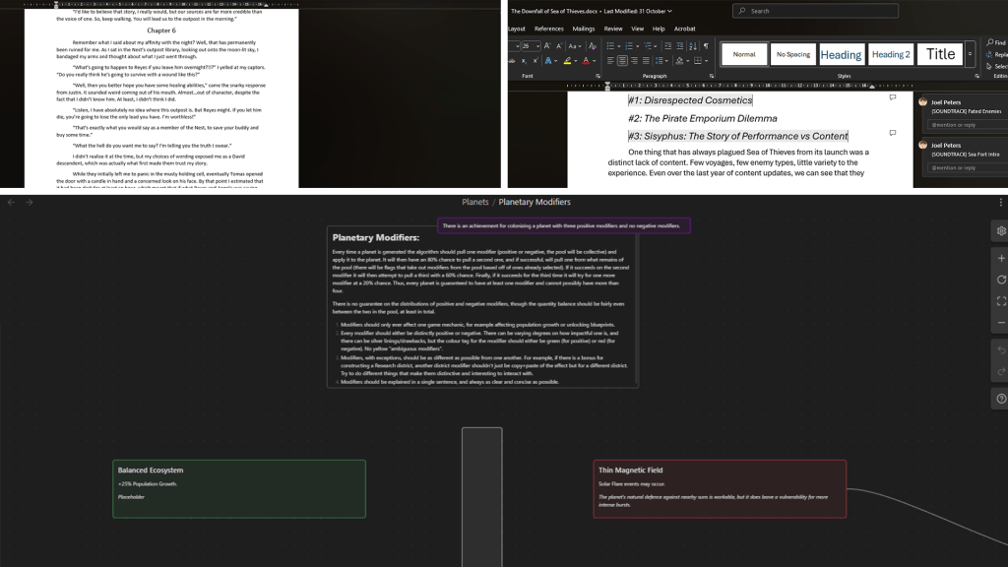Center align text in Word ribbon

[x=622, y=61]
